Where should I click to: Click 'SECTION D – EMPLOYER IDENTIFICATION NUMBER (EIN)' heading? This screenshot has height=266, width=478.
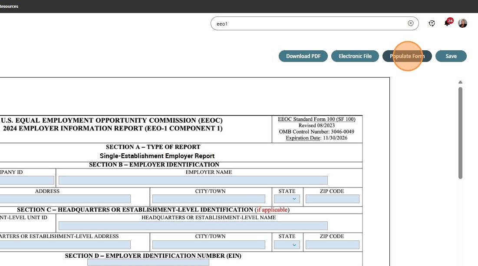pyautogui.click(x=153, y=256)
